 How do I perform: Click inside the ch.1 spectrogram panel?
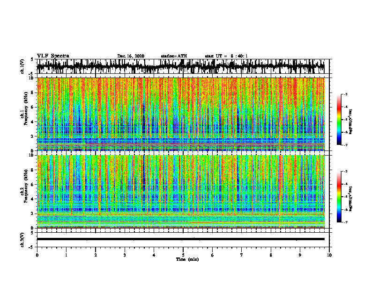(180, 114)
